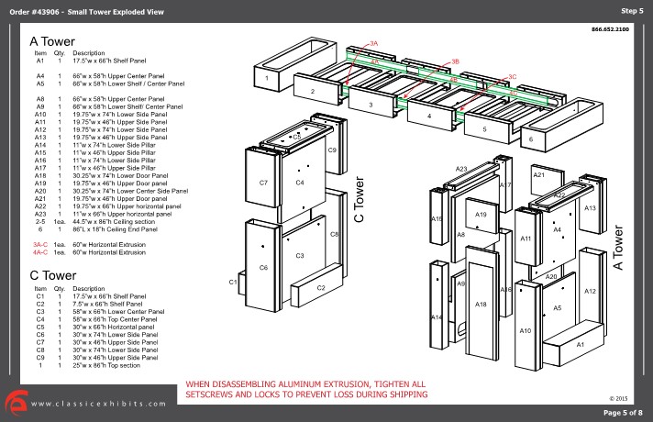Click the C2 shelf panel in the diagram

(x=320, y=288)
